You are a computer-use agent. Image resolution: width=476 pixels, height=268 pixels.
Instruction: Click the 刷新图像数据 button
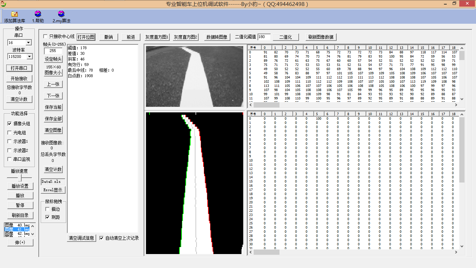(321, 37)
